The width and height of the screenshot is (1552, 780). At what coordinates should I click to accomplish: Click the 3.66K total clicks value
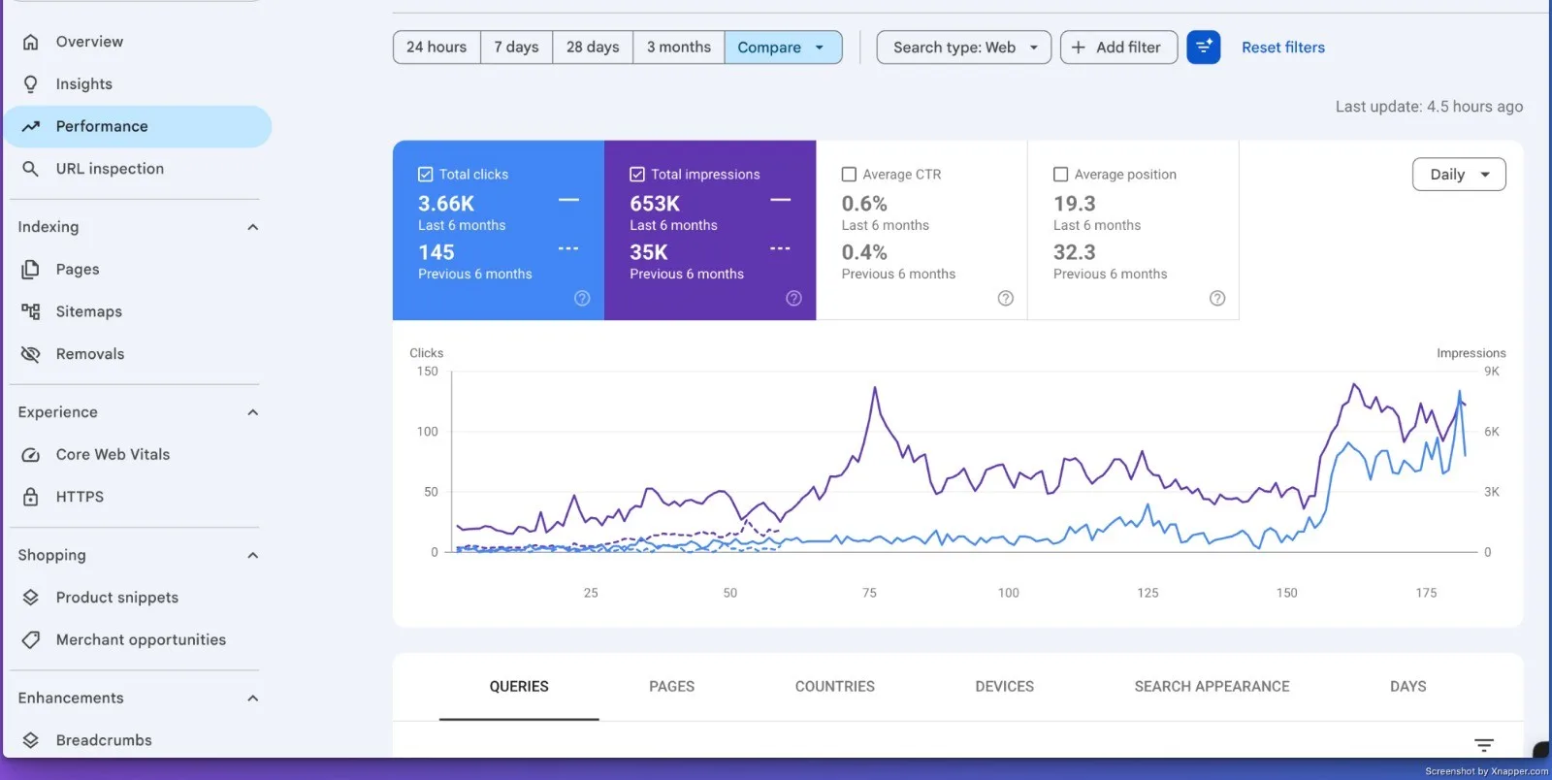[x=446, y=204]
